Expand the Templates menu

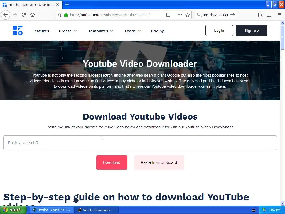(101, 31)
